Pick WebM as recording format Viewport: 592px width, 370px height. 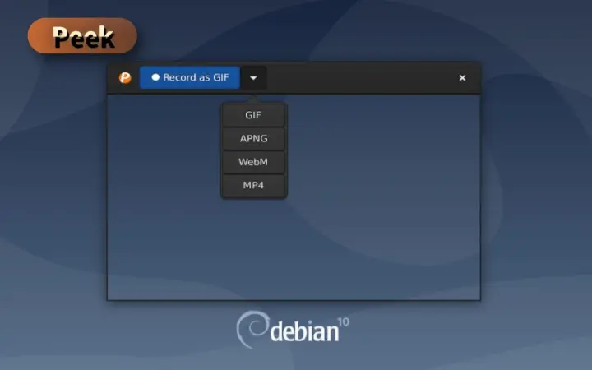253,162
